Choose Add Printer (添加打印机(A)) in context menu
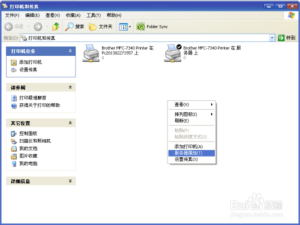 click(x=191, y=146)
